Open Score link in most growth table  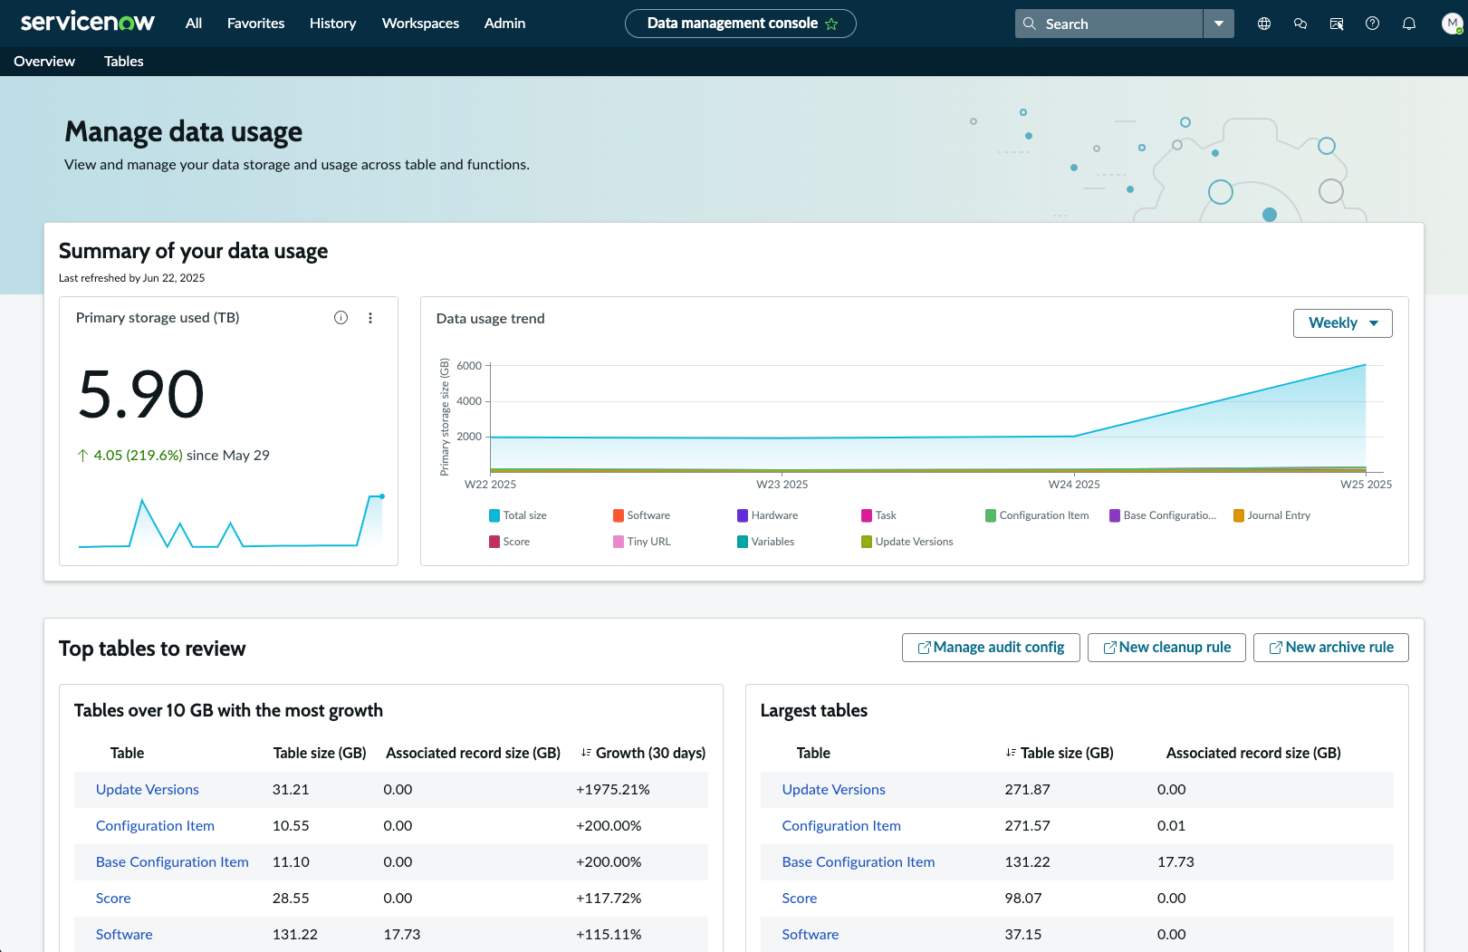113,899
